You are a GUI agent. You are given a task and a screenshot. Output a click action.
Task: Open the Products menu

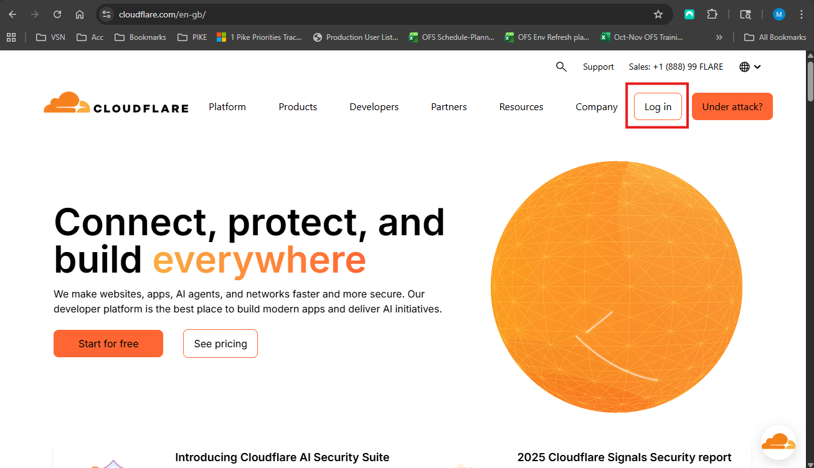[x=298, y=107]
